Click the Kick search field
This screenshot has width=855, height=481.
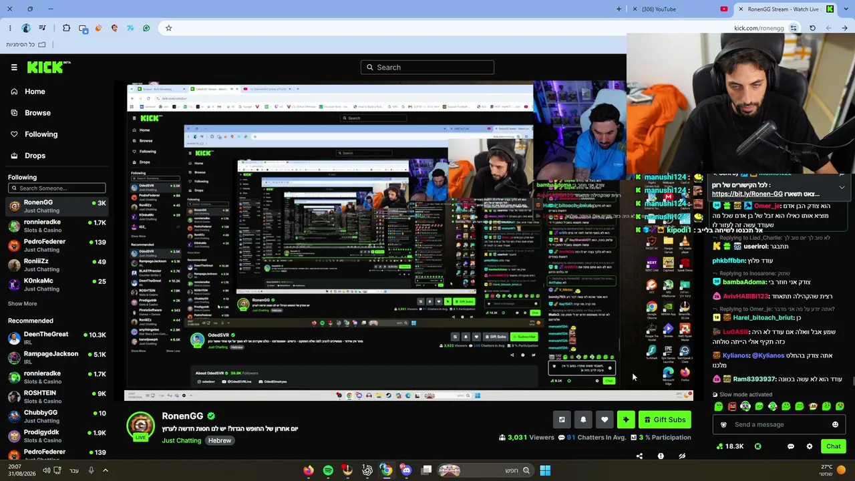(x=427, y=67)
